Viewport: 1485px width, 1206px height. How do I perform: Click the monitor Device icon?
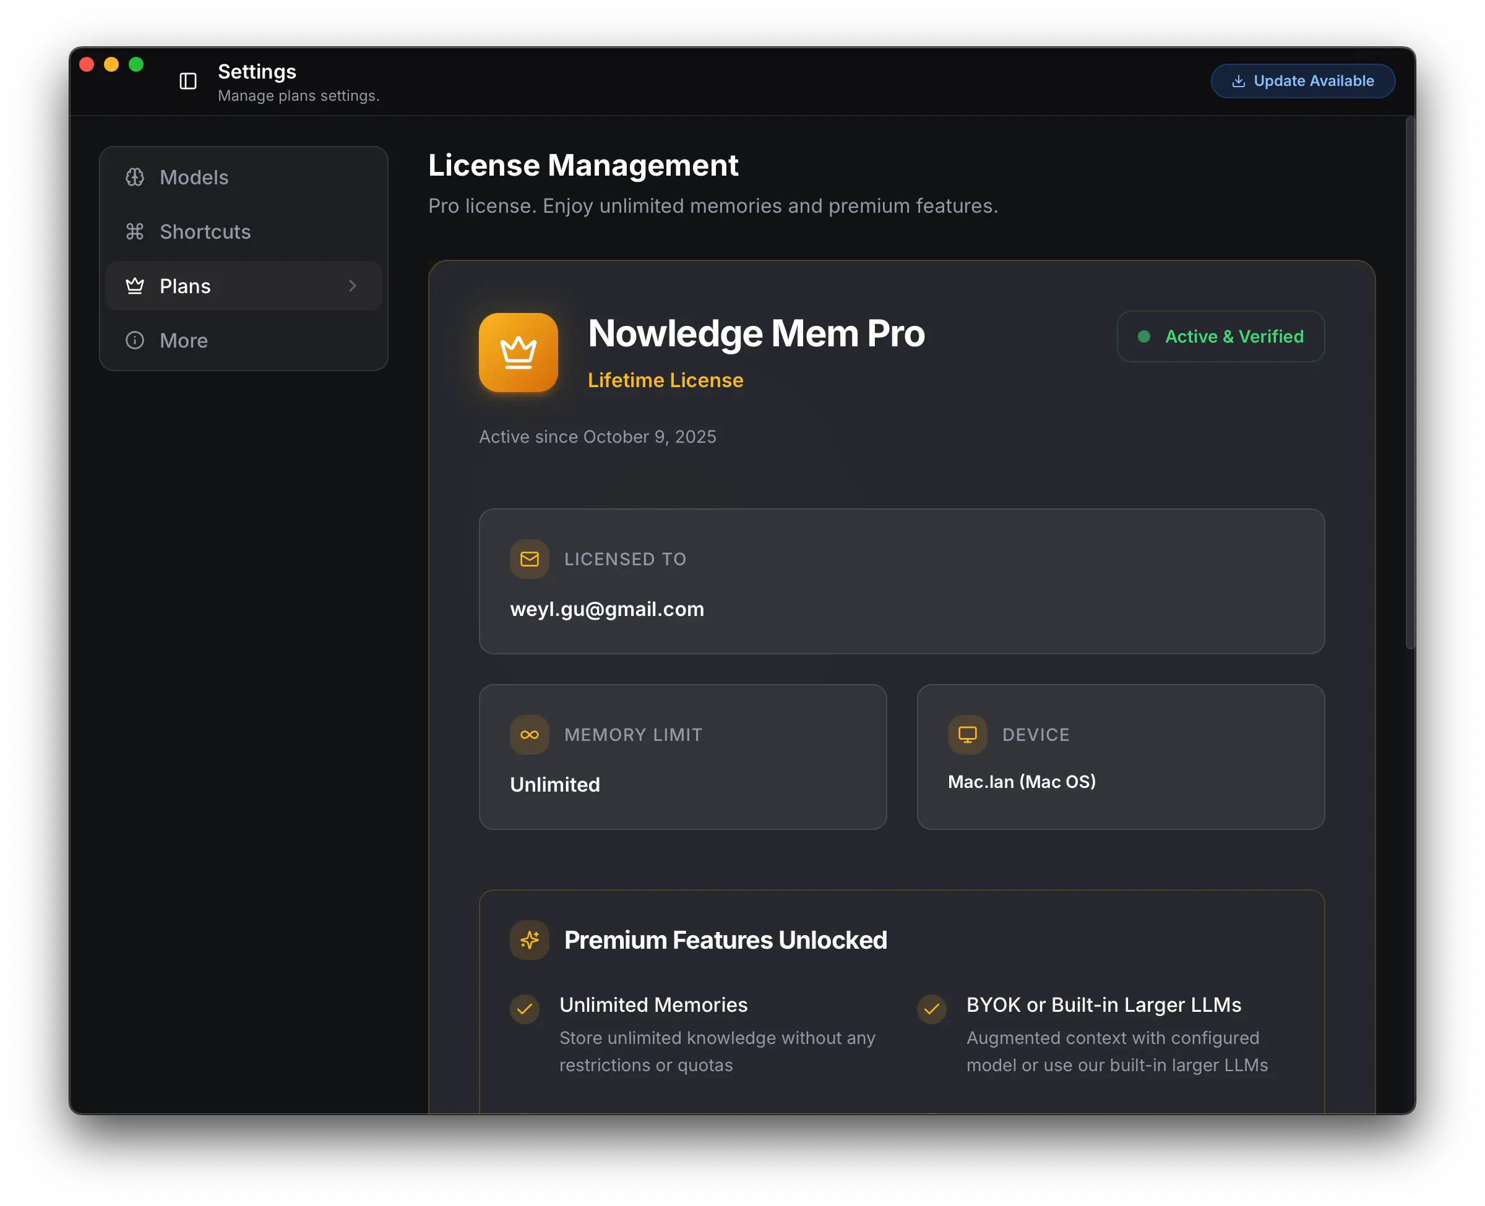[966, 734]
